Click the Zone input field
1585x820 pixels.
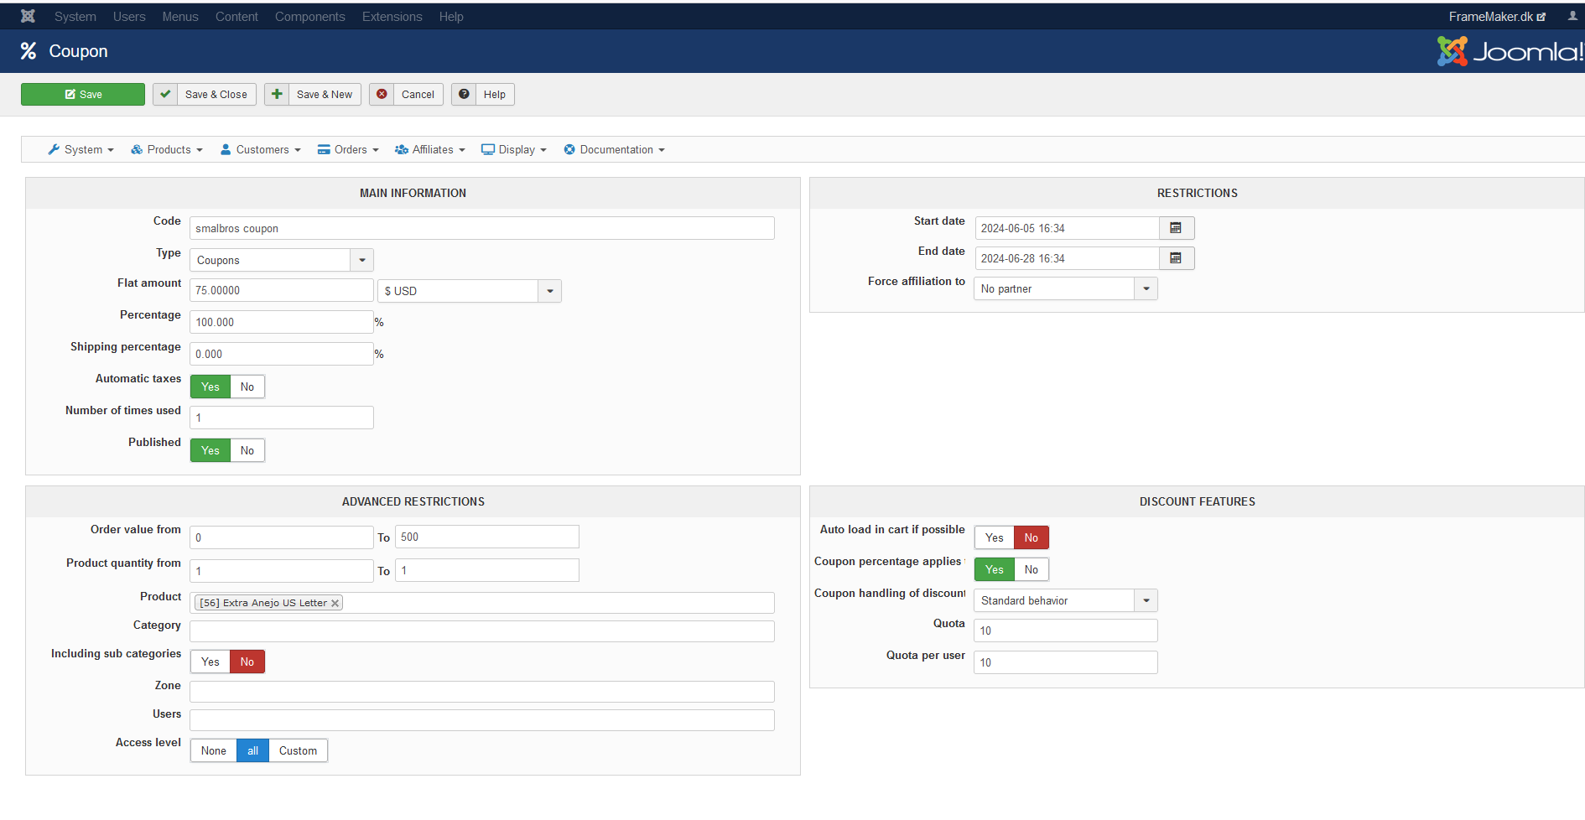tap(482, 692)
